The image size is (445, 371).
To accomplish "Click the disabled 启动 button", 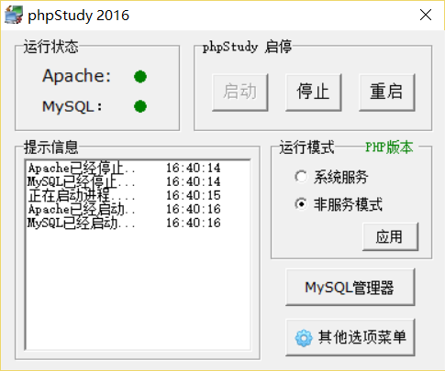I will tap(240, 92).
